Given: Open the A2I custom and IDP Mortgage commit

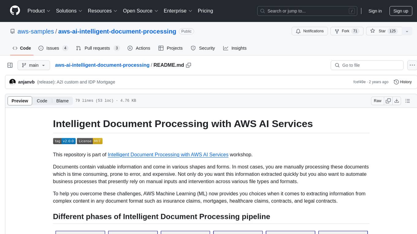Looking at the screenshot, I should [76, 82].
